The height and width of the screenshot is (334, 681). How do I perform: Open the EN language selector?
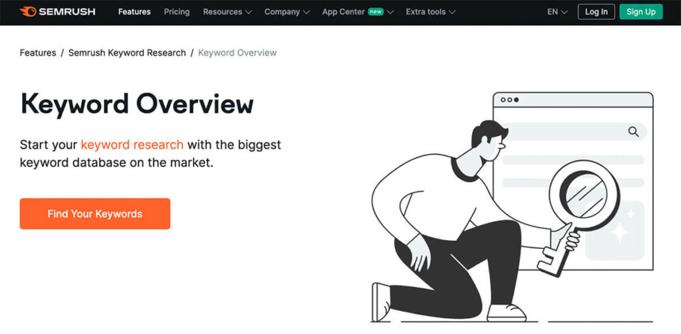tap(557, 12)
